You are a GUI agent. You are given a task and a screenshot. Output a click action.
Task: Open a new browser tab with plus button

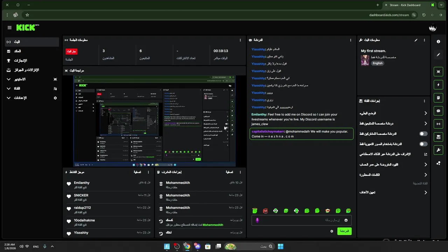[378, 5]
